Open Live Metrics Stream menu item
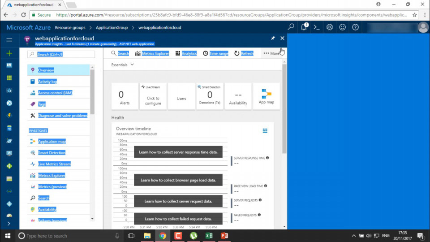The image size is (430, 242). 58,164
